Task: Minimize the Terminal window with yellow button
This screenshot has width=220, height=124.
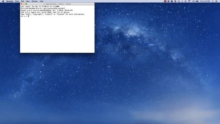Action: click(x=24, y=4)
